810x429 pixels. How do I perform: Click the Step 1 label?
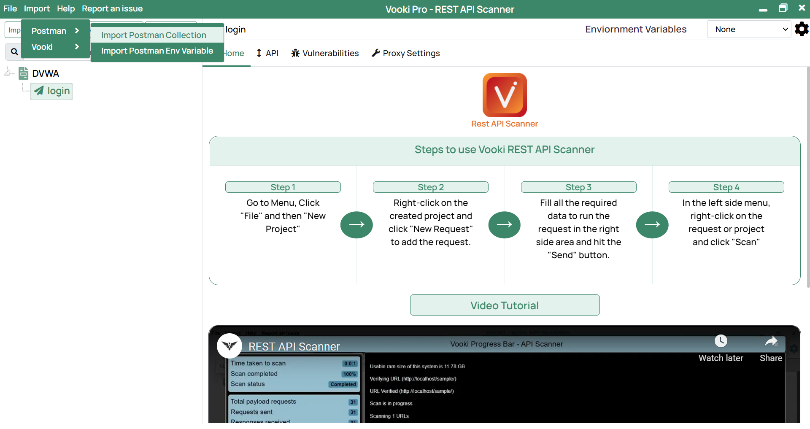point(283,187)
